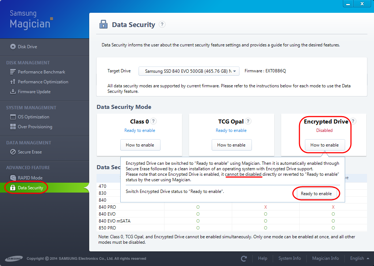Click How to enable under TCG Opal

click(232, 145)
